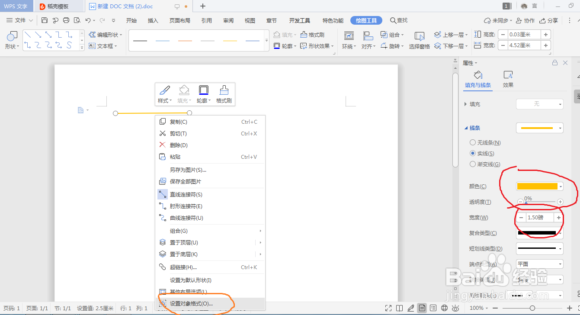Click the lock icon in 属性 panel

(x=555, y=63)
